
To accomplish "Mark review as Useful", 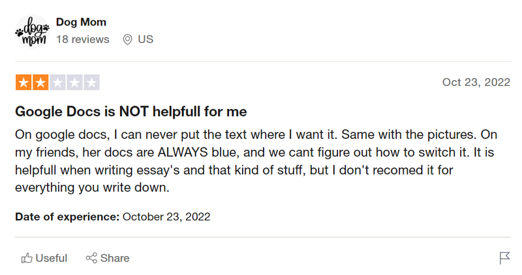I will [x=44, y=258].
